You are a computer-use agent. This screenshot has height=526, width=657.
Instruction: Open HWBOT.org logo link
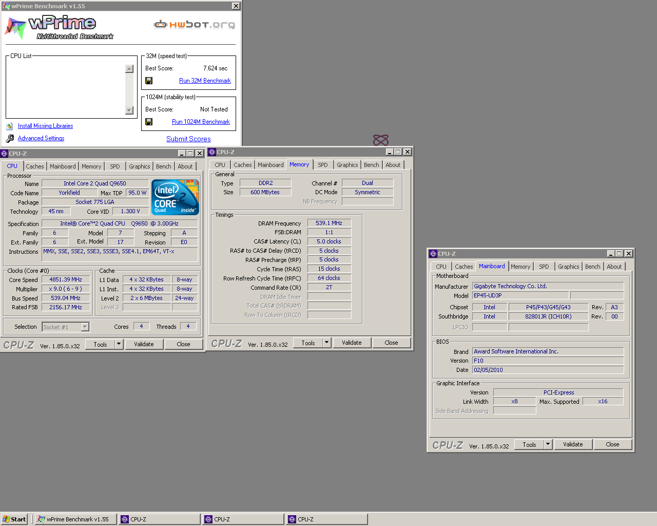[x=195, y=24]
